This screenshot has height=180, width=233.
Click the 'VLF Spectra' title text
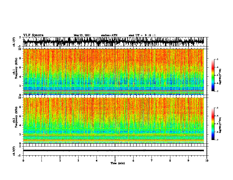[x=33, y=35]
